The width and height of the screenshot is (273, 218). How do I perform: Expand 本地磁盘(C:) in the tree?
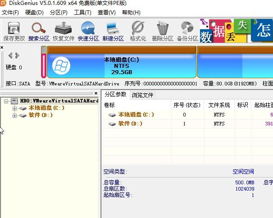[14, 108]
